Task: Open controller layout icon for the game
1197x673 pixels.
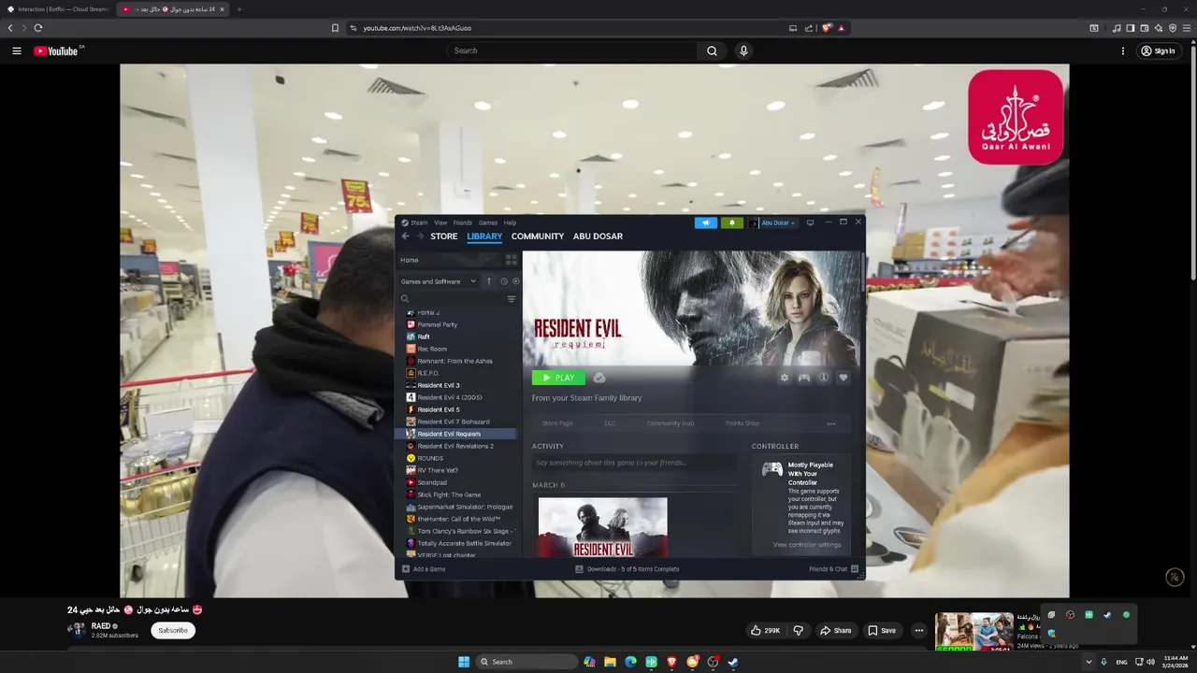Action: (x=803, y=378)
